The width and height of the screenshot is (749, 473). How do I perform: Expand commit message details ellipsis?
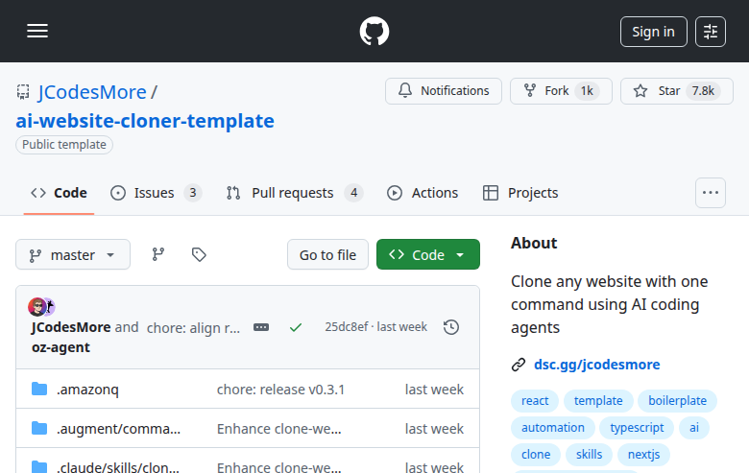tap(261, 327)
